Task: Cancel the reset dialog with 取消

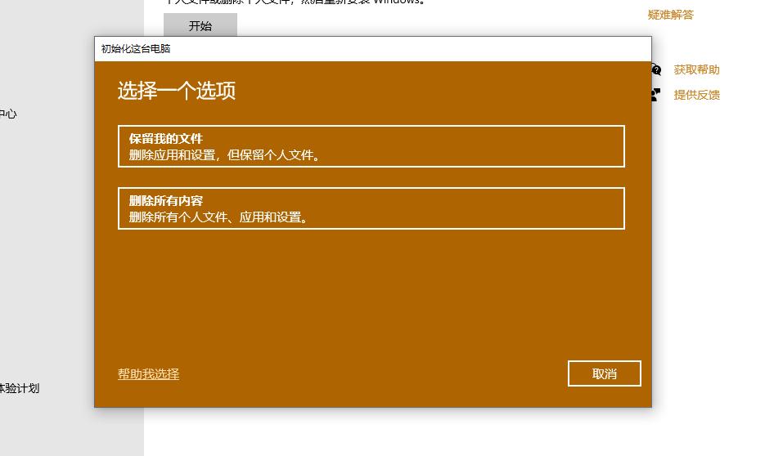Action: (x=605, y=373)
